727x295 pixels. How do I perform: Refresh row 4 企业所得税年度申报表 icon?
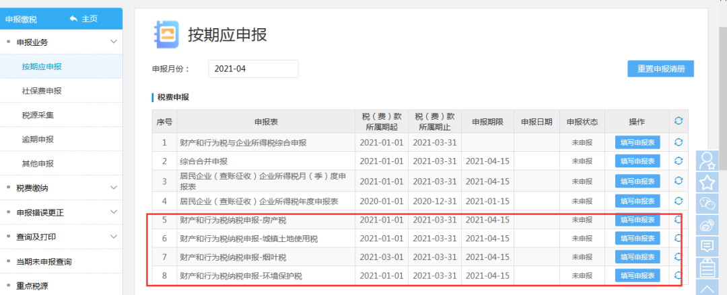(x=679, y=200)
